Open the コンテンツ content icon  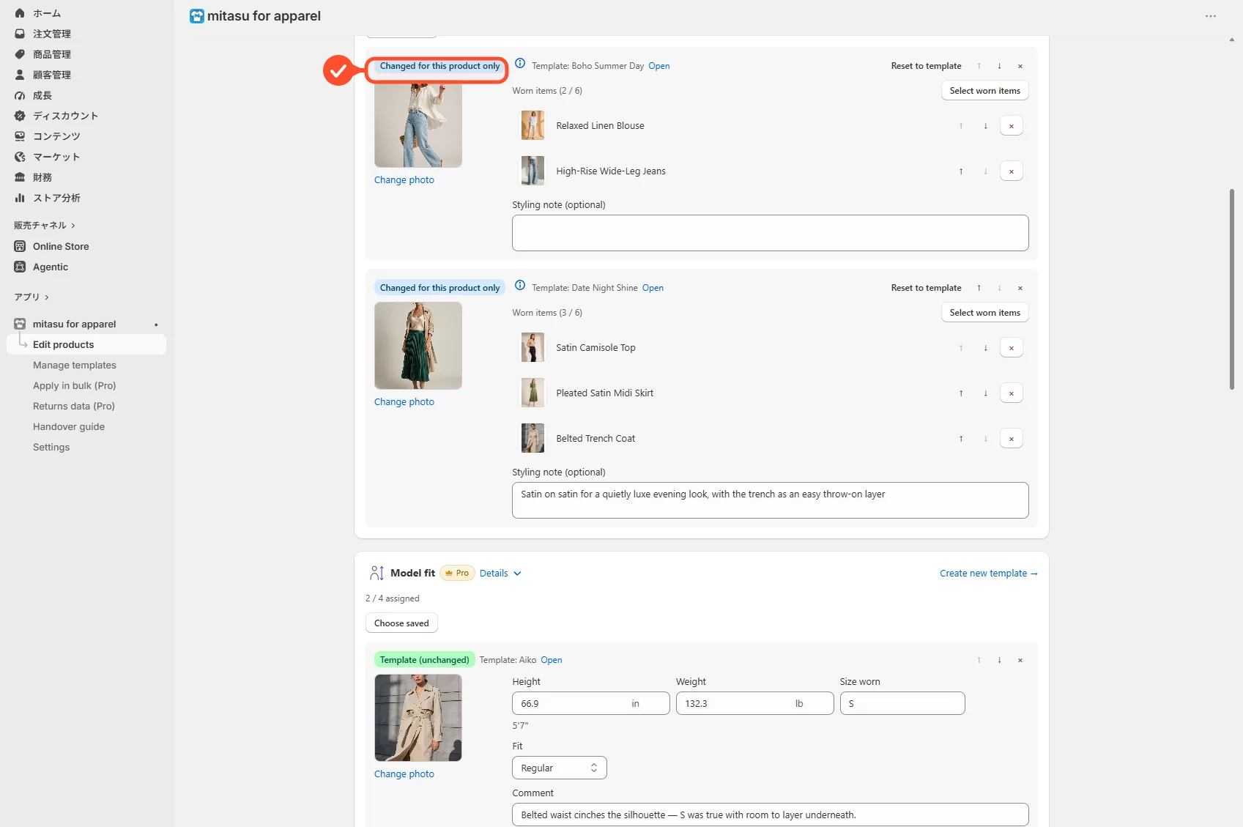20,136
